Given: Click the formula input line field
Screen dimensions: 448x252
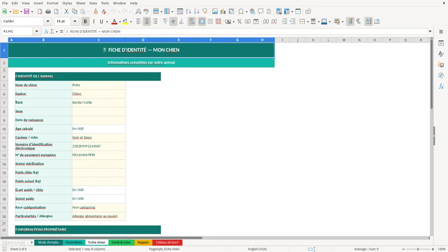Looking at the screenshot, I should (246, 31).
